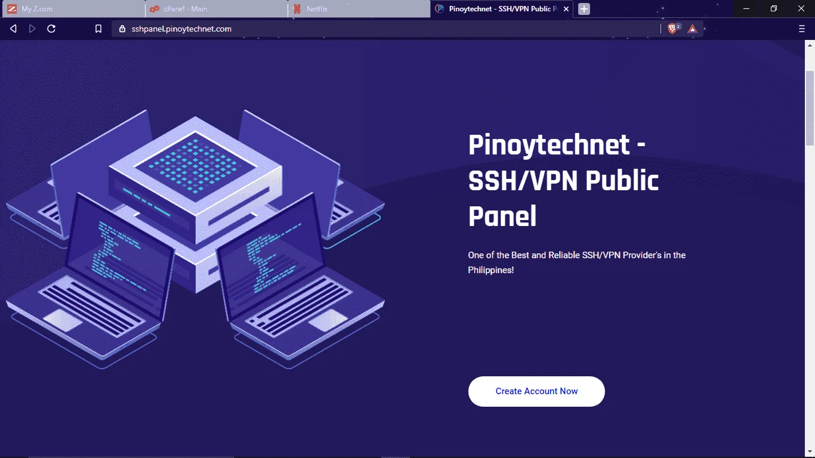The height and width of the screenshot is (458, 815).
Task: Switch to the cPanel - Main tab
Action: coord(216,9)
